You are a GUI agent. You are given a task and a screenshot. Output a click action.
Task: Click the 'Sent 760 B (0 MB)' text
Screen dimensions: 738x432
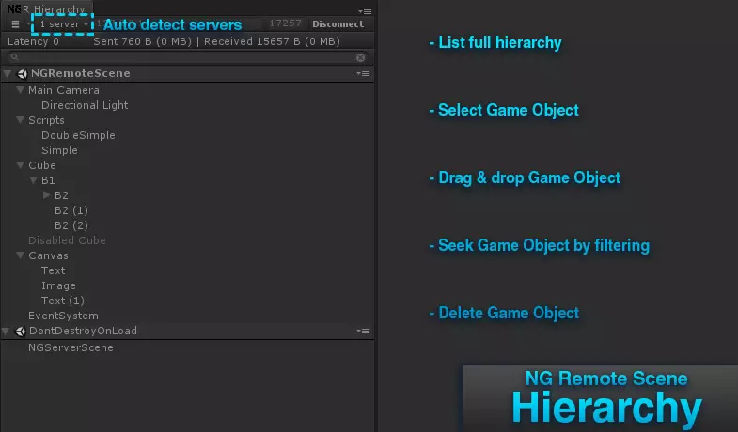tap(142, 41)
